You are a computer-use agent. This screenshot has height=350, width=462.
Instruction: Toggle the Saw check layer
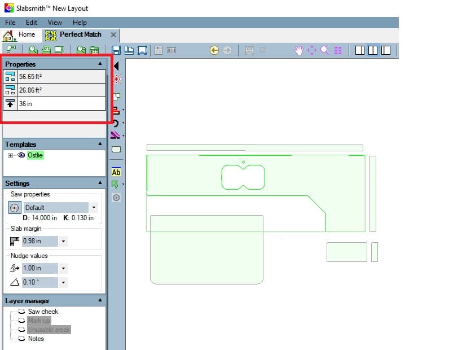point(21,312)
